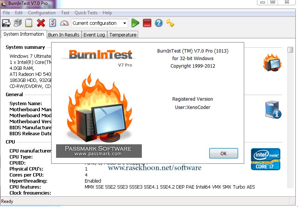
Task: Click the 'Physical CPU's:' label
Action: (26, 169)
